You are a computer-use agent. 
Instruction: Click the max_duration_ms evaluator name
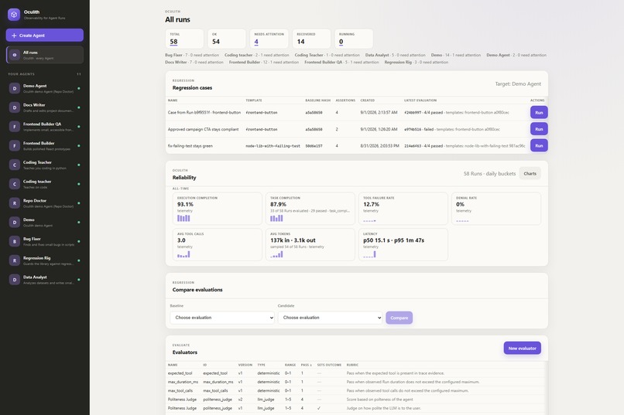183,382
